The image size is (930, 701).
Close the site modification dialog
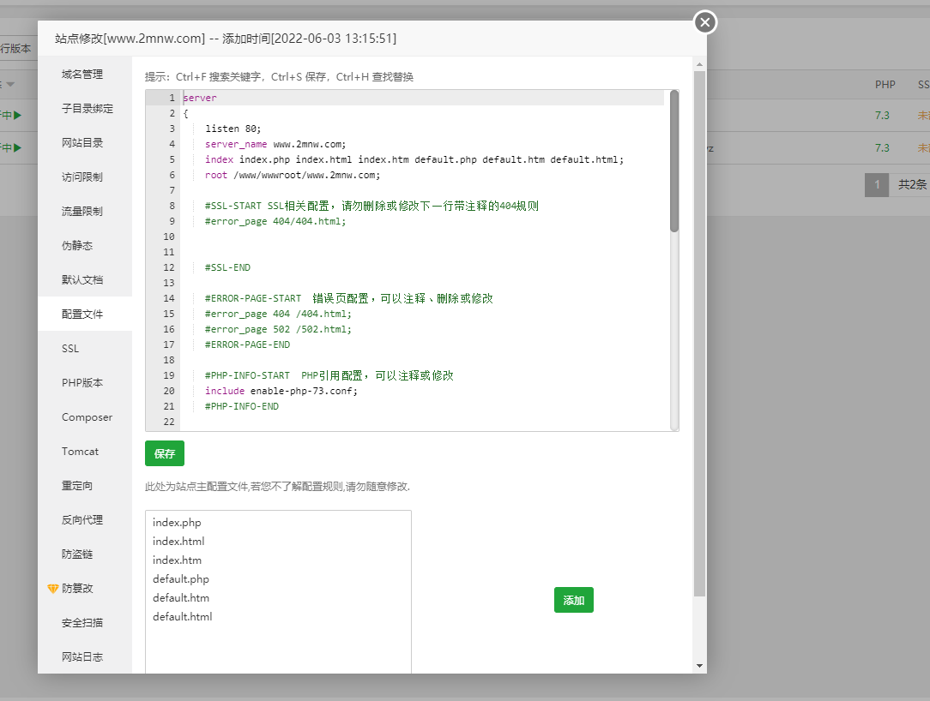point(704,22)
